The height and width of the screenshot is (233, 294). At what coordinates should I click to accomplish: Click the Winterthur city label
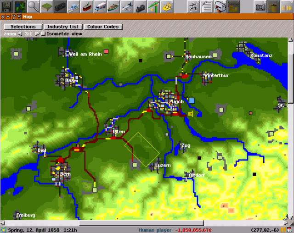click(x=216, y=75)
